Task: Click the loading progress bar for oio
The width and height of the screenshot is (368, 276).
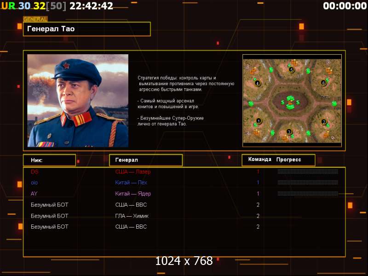Action: 308,182
